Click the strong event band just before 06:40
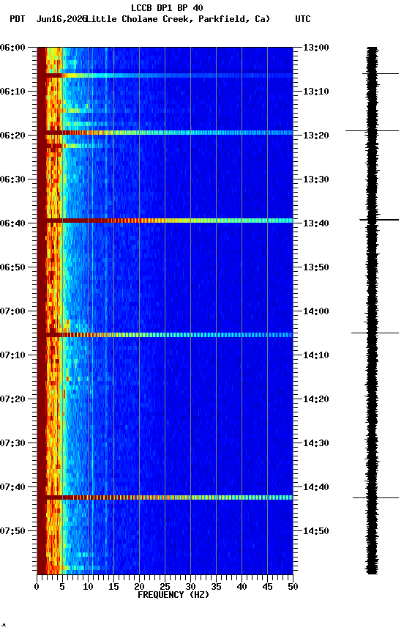The image size is (404, 633). coord(165,221)
